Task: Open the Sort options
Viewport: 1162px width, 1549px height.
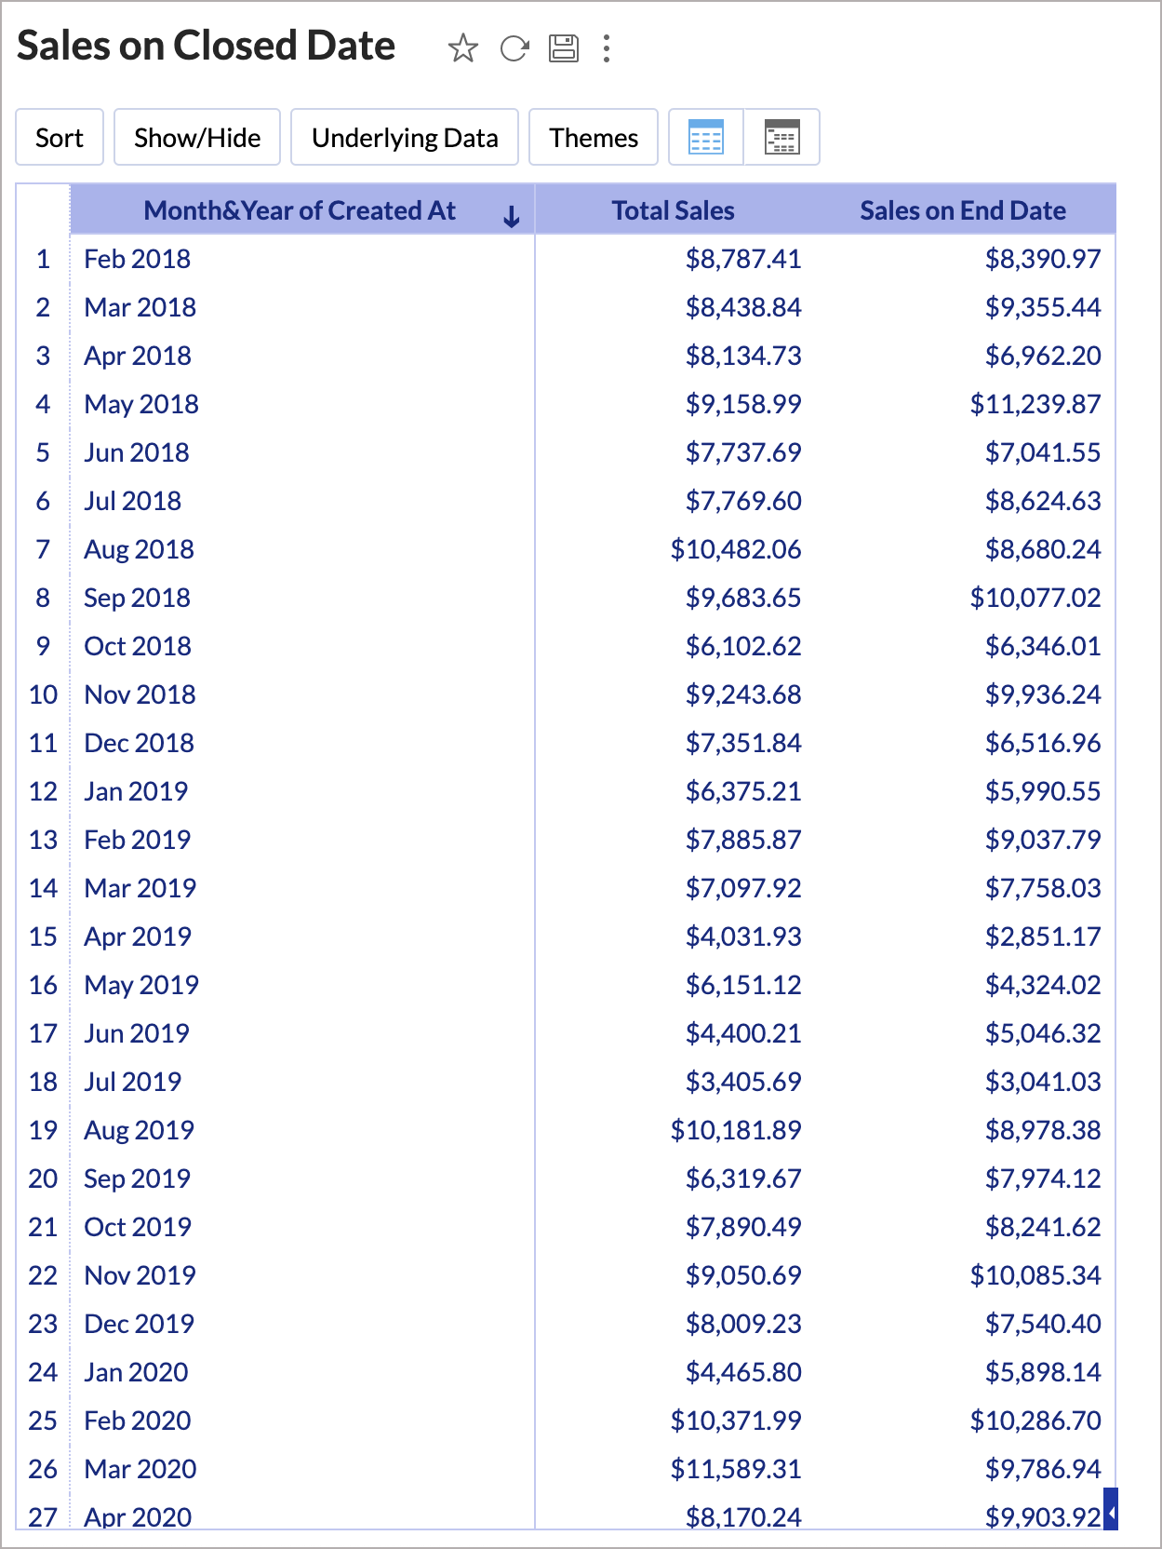Action: (x=59, y=137)
